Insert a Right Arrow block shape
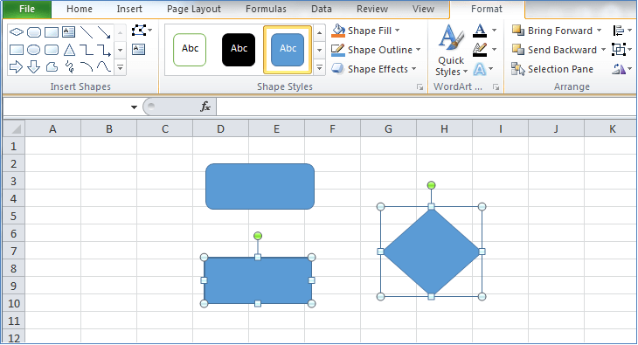638x345 pixels. click(17, 66)
